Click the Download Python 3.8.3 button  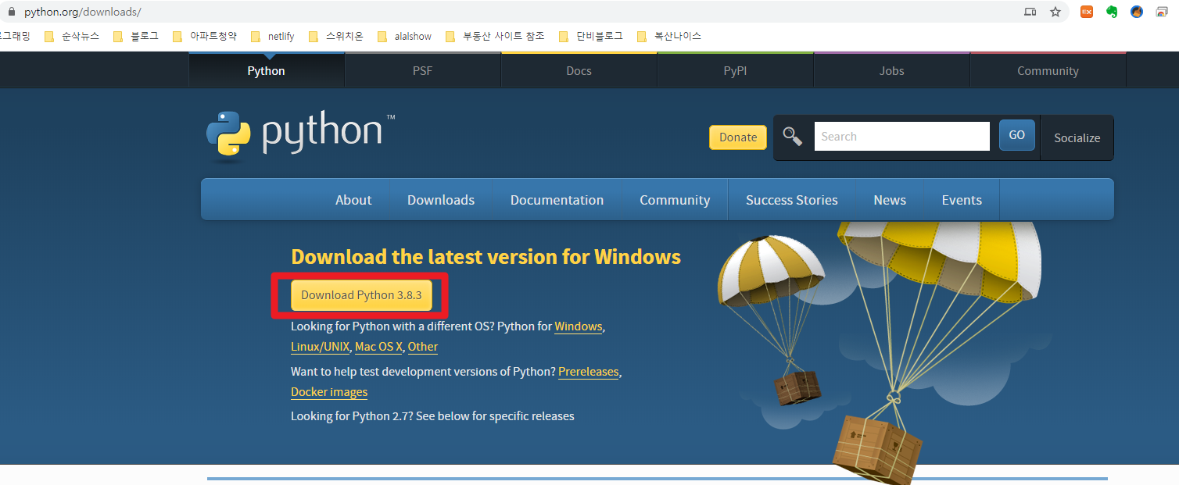click(361, 295)
